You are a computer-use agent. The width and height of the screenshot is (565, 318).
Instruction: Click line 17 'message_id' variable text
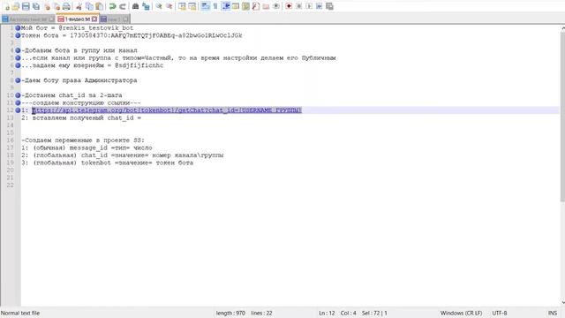(x=88, y=148)
